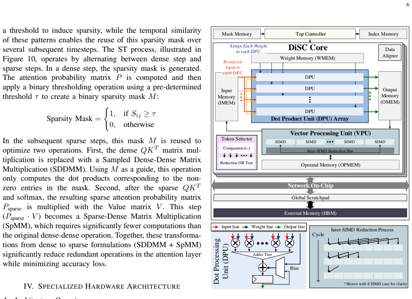Click the vertical Dot Processing Unit (DPU) label
412x299 pixels.
(x=221, y=261)
